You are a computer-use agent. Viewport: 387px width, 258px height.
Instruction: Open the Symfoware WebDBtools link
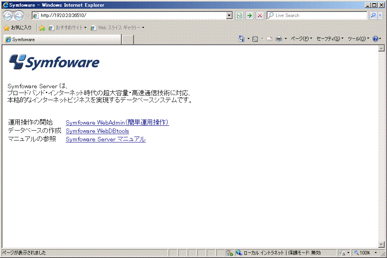coord(97,131)
